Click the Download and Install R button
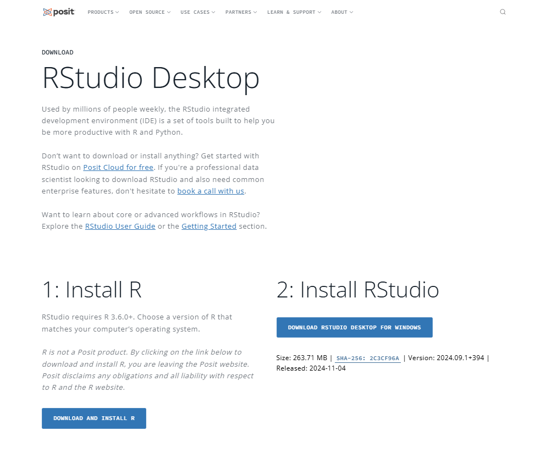557x469 pixels. click(94, 418)
